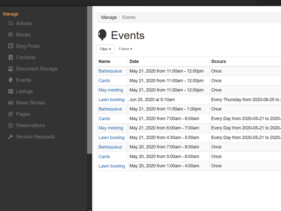This screenshot has height=211, width=281.
Task: Click 'May 21, 2020 from 6:00am - 7:00am'
Action: 164,128
